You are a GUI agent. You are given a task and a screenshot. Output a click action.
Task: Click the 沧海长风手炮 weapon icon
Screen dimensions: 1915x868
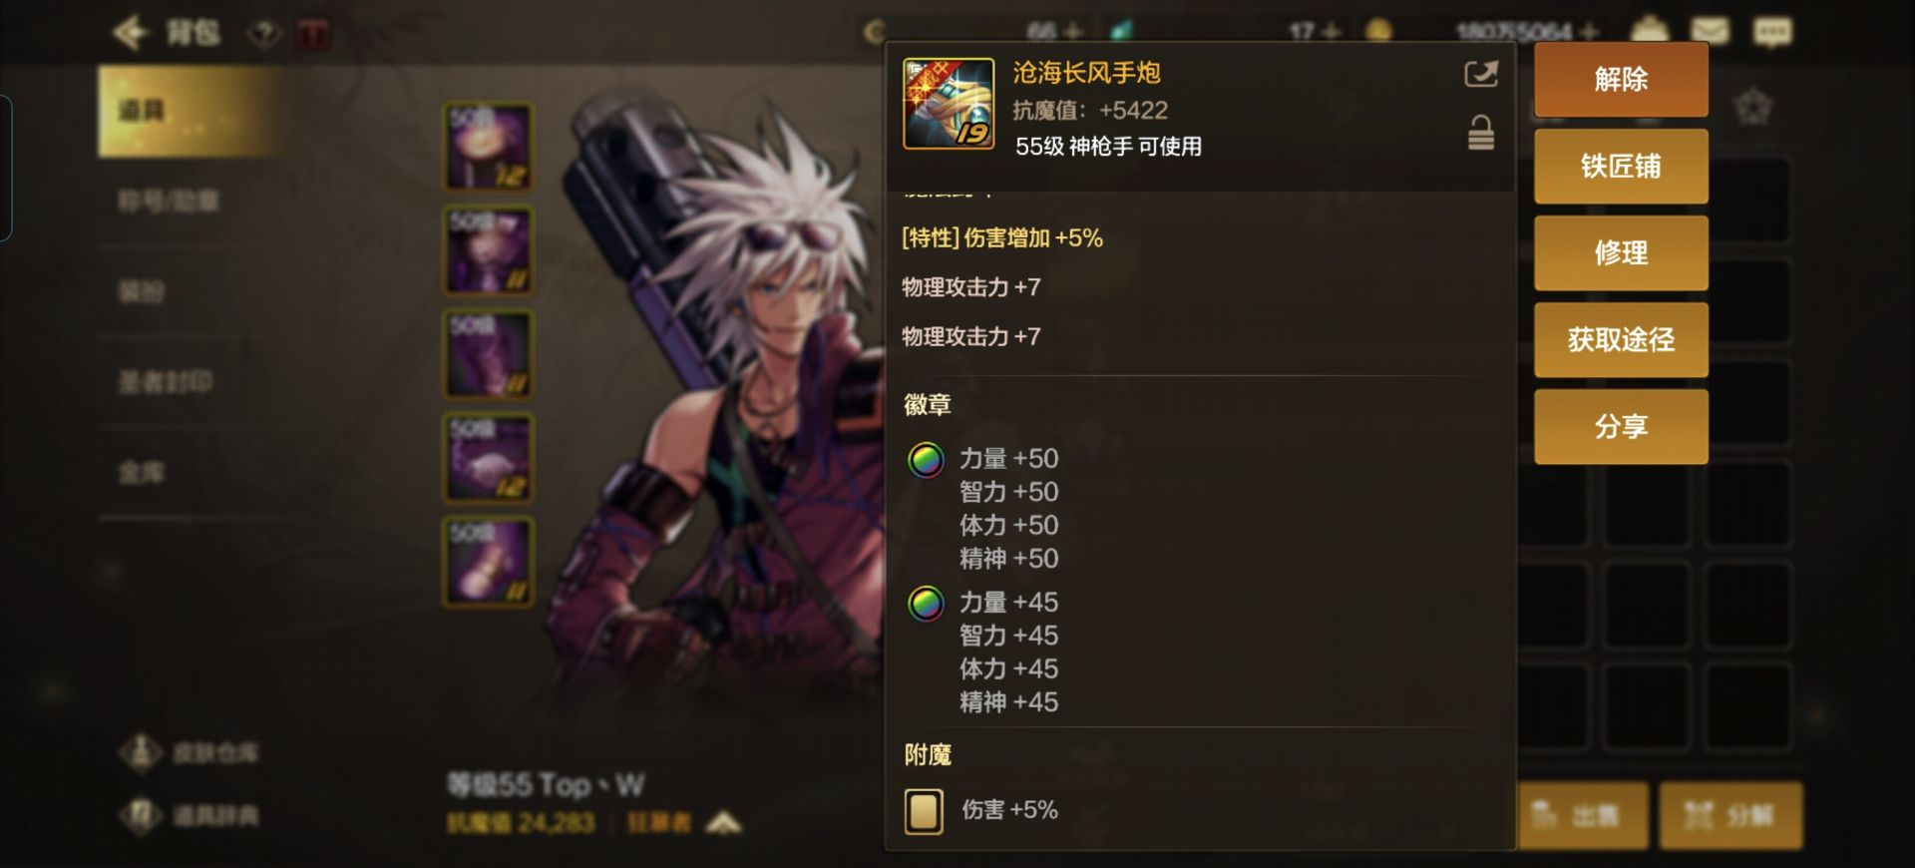point(948,104)
